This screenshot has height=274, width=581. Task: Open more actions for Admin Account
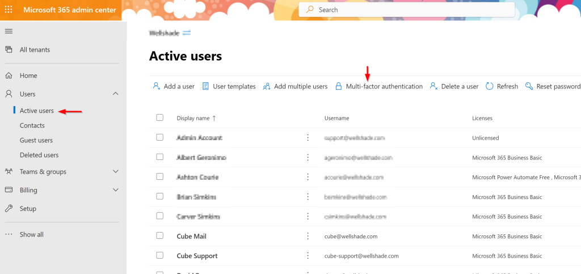tap(308, 138)
